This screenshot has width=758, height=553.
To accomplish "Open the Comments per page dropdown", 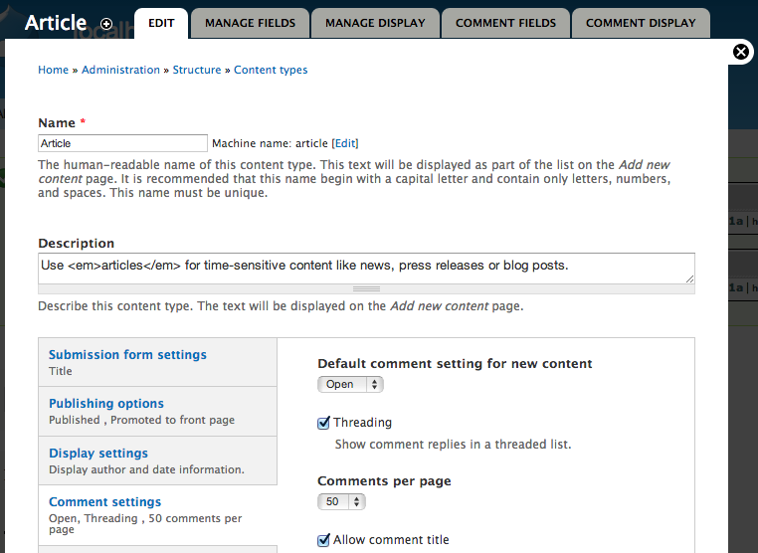I will pos(341,501).
